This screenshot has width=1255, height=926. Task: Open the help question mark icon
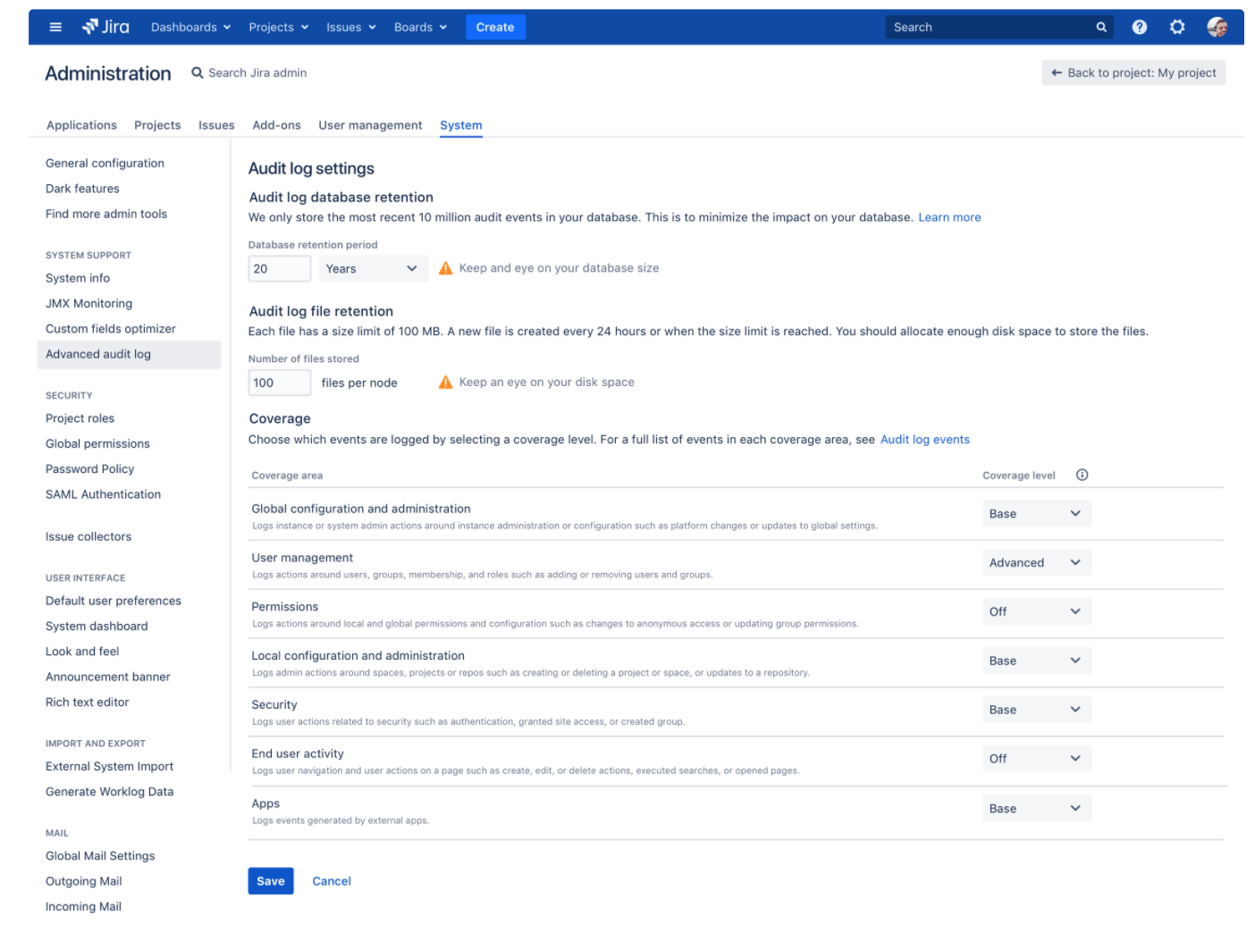[1139, 28]
